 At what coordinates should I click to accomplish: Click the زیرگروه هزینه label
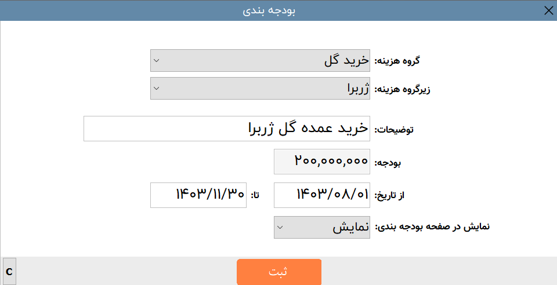pos(403,89)
